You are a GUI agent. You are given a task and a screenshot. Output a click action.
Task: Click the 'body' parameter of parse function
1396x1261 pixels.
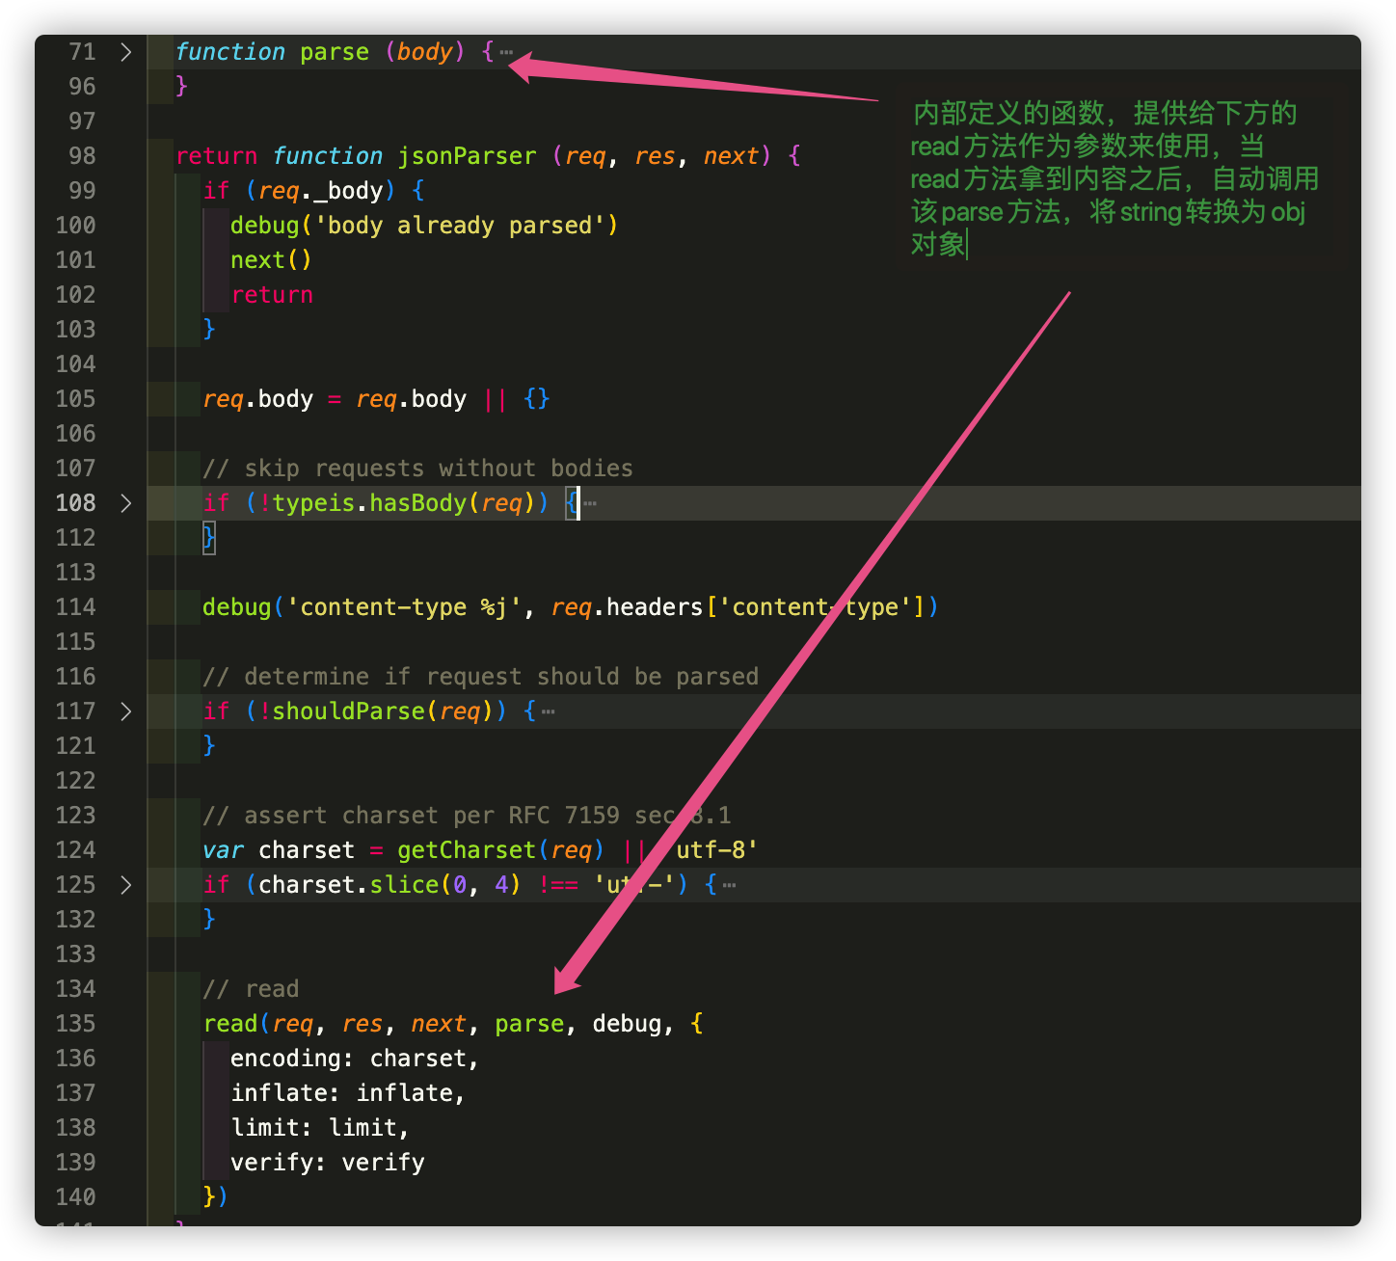point(424,52)
